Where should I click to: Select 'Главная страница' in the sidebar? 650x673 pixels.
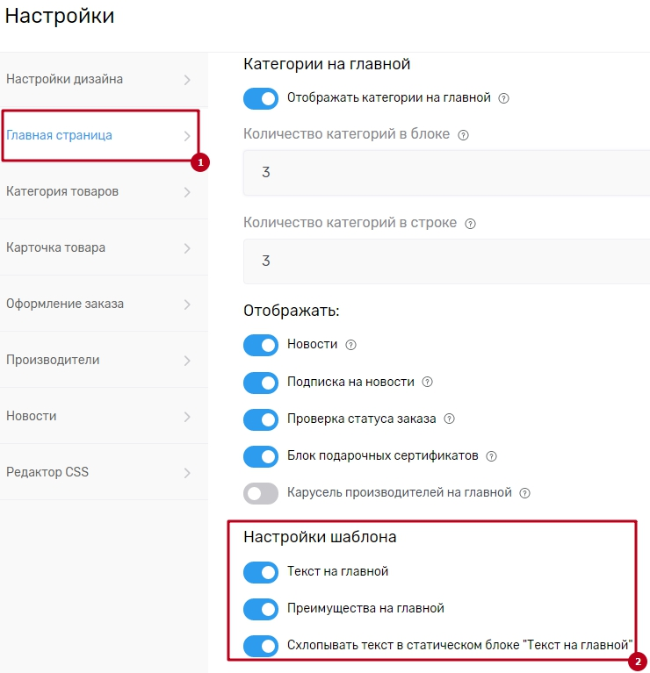point(59,135)
